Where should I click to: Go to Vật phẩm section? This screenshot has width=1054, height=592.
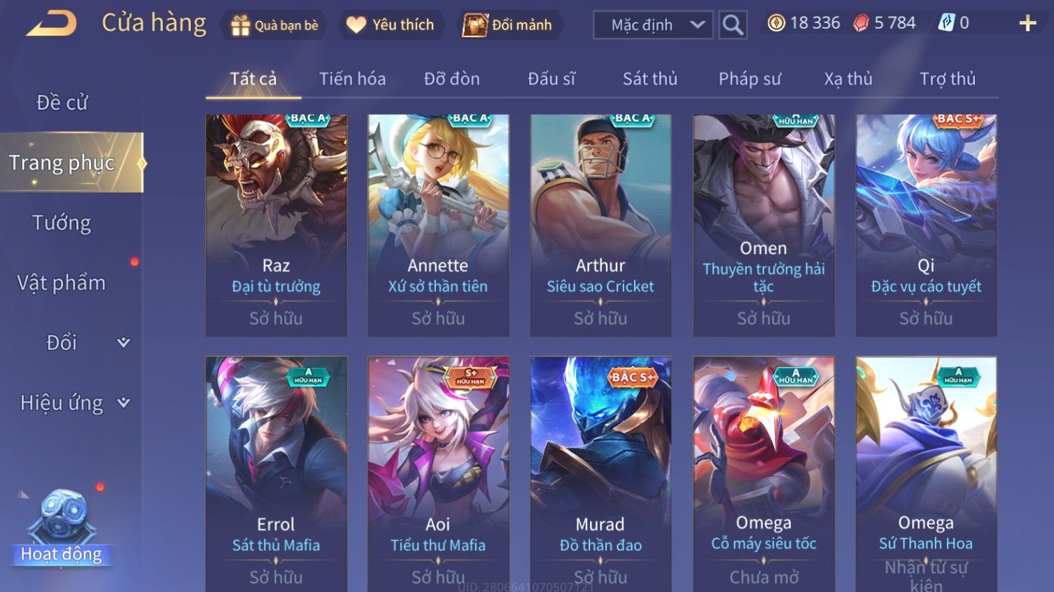click(x=62, y=283)
